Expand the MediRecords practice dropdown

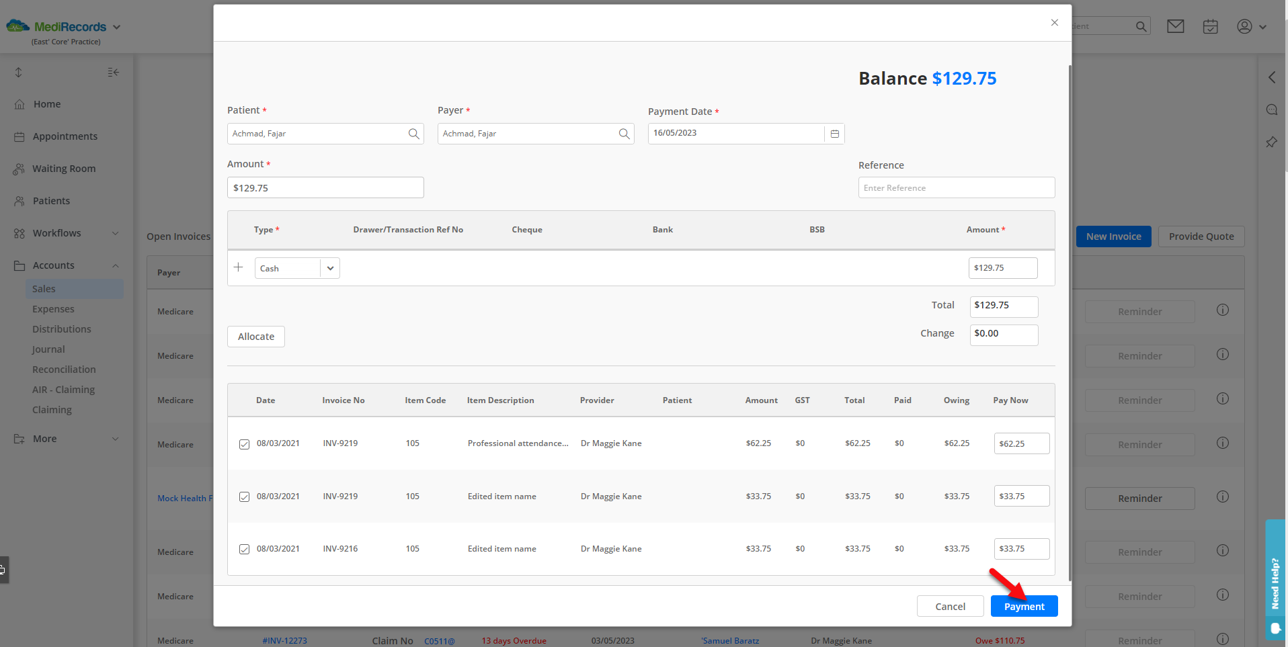coord(116,27)
